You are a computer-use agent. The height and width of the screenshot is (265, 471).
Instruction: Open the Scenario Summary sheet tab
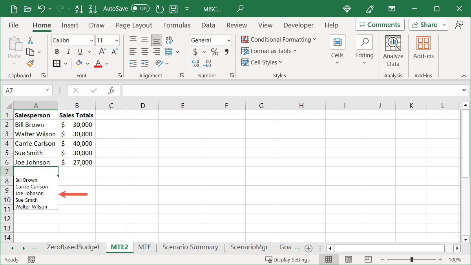coord(190,247)
